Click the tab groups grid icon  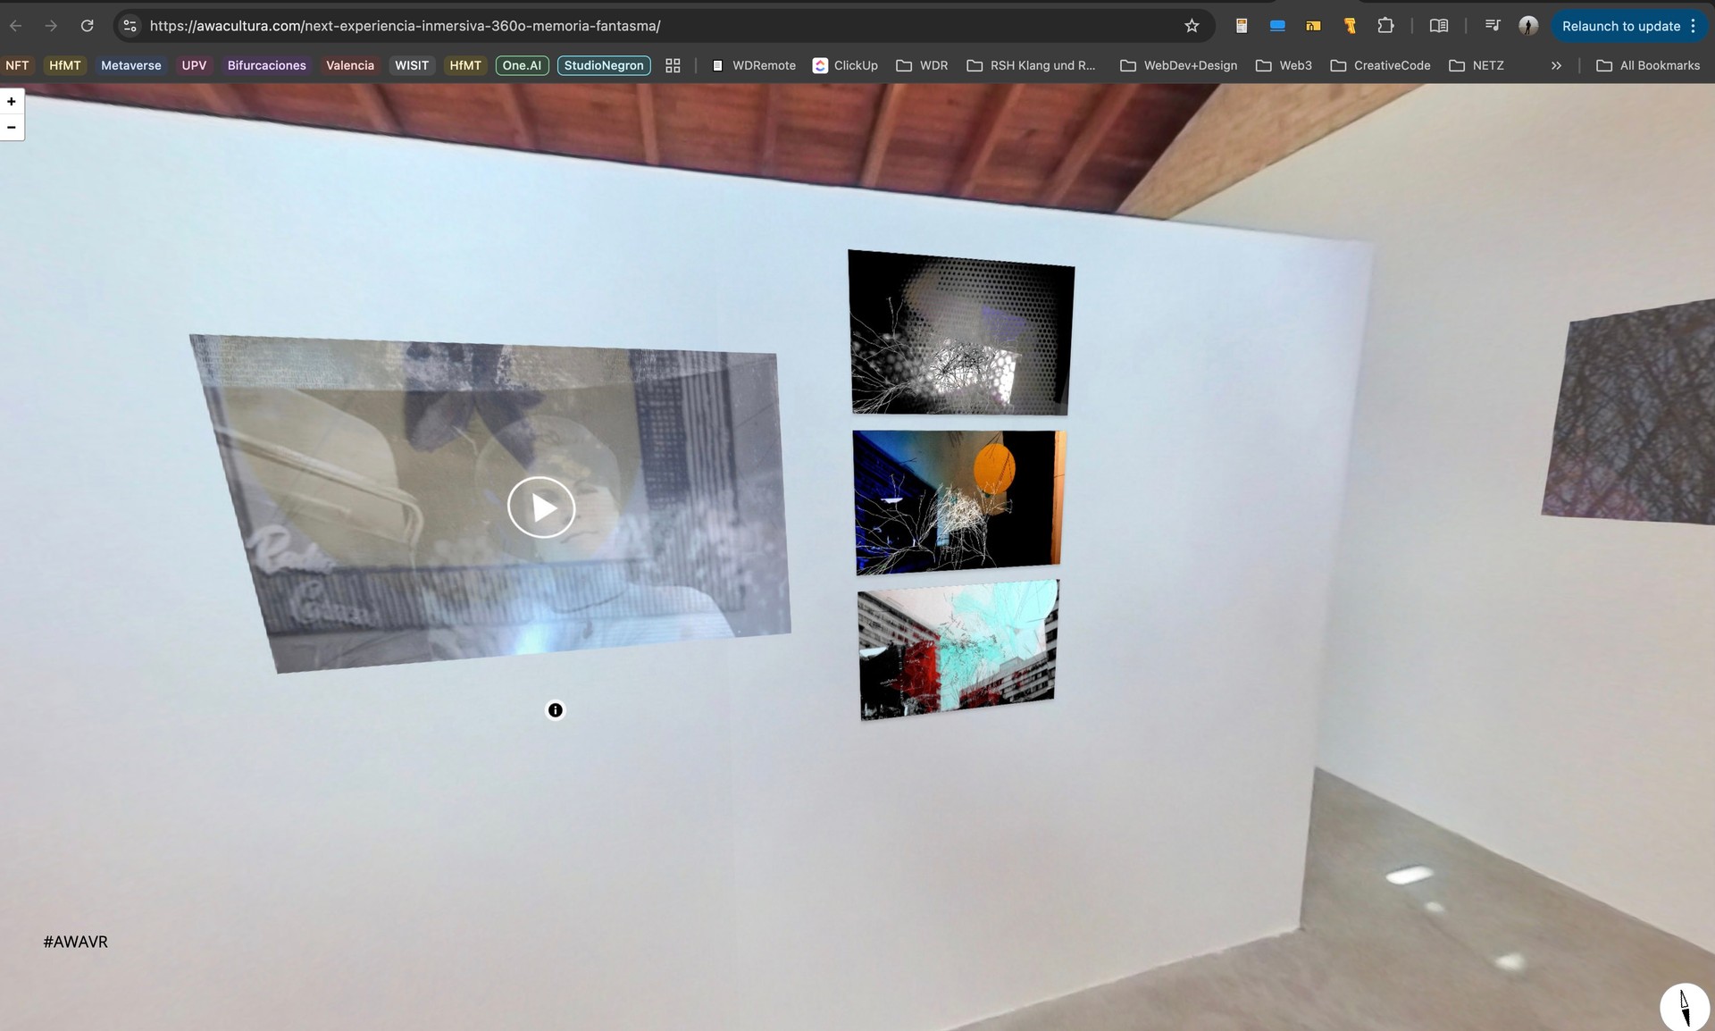[x=673, y=65]
